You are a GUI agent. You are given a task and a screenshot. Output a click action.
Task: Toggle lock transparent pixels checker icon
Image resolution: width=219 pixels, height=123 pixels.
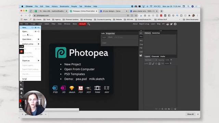coord(150,64)
